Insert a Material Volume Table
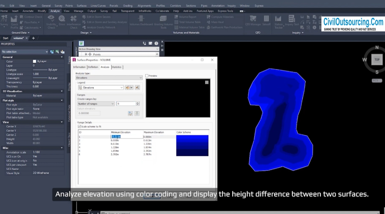 [x=190, y=28]
